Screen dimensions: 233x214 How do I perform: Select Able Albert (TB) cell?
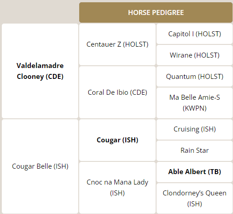coord(195,172)
